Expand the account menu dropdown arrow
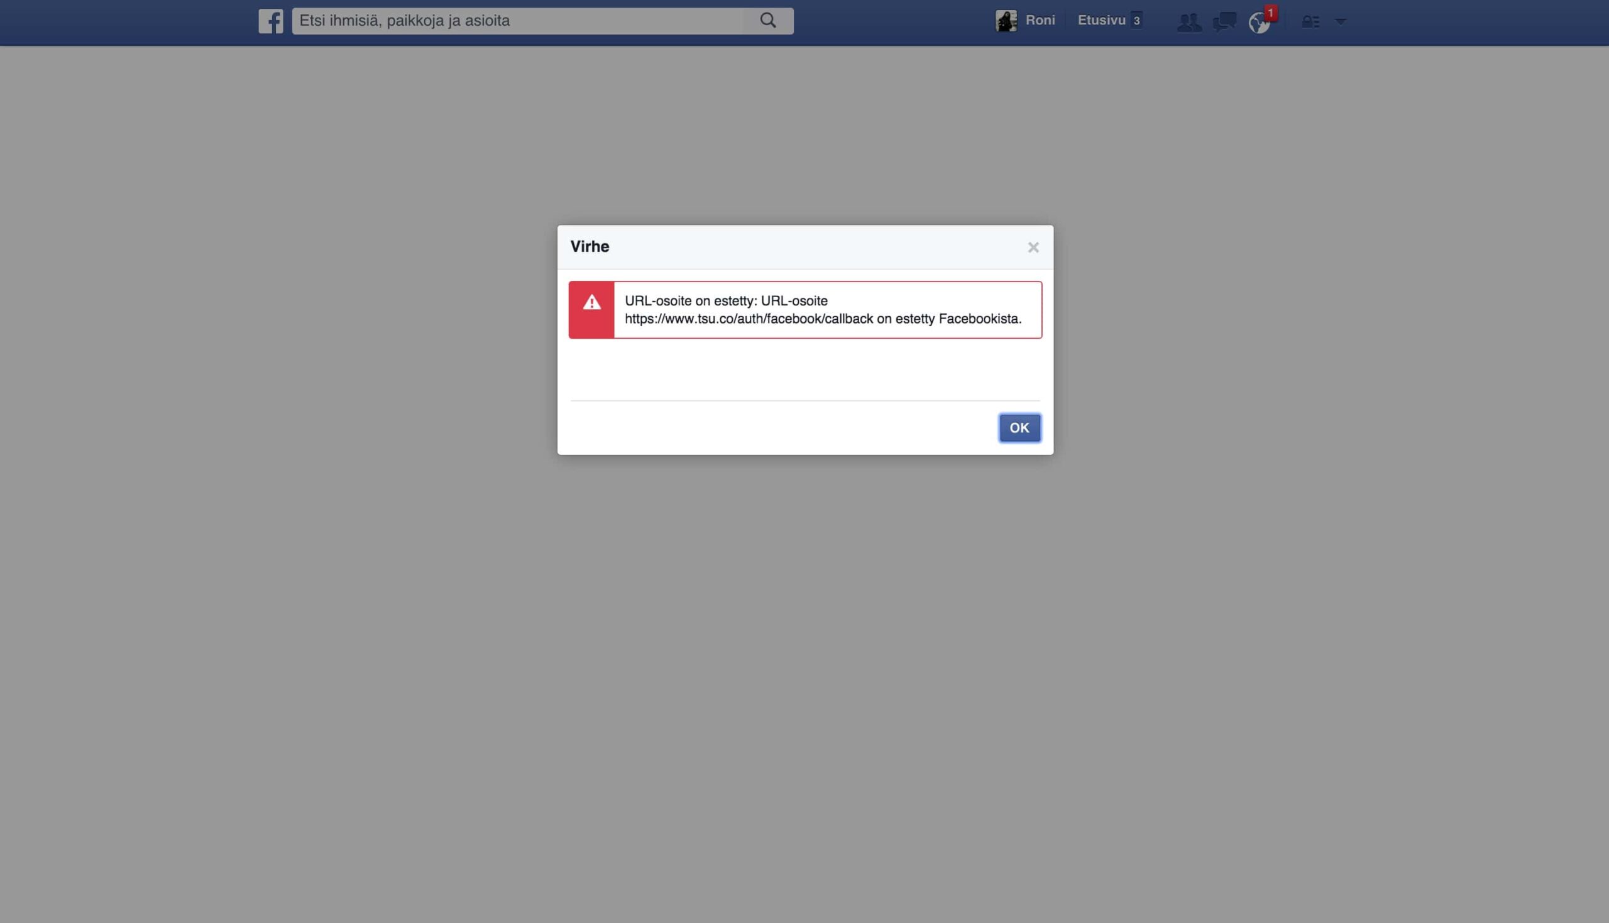Screen dimensions: 1609x923 point(1340,21)
